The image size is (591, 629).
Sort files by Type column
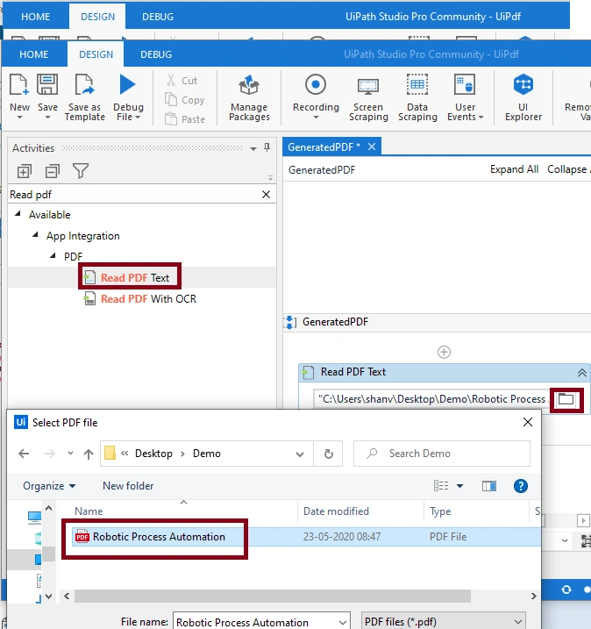coord(440,511)
